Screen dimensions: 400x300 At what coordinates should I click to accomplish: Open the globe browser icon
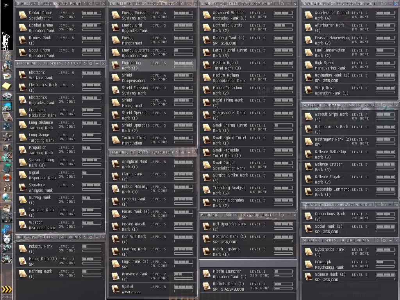pyautogui.click(x=7, y=197)
